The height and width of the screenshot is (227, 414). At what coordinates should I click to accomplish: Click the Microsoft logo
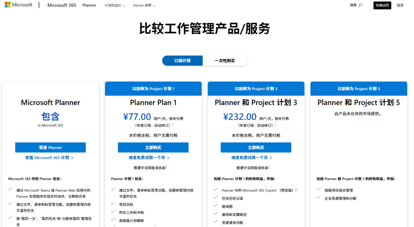click(19, 5)
